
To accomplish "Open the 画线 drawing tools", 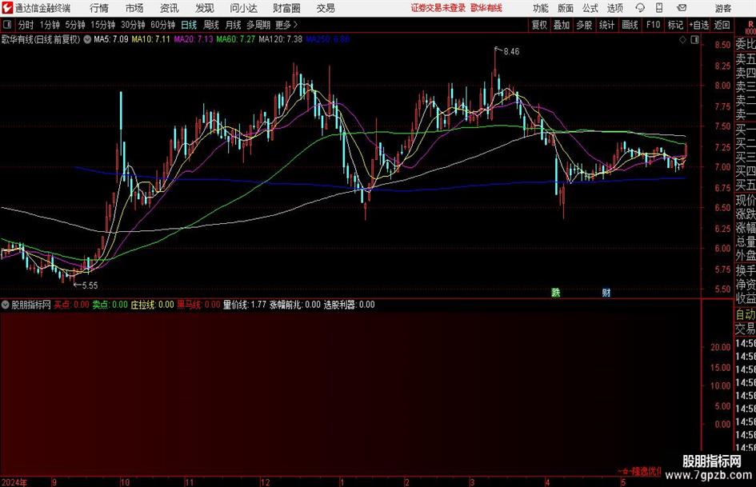I will (630, 25).
